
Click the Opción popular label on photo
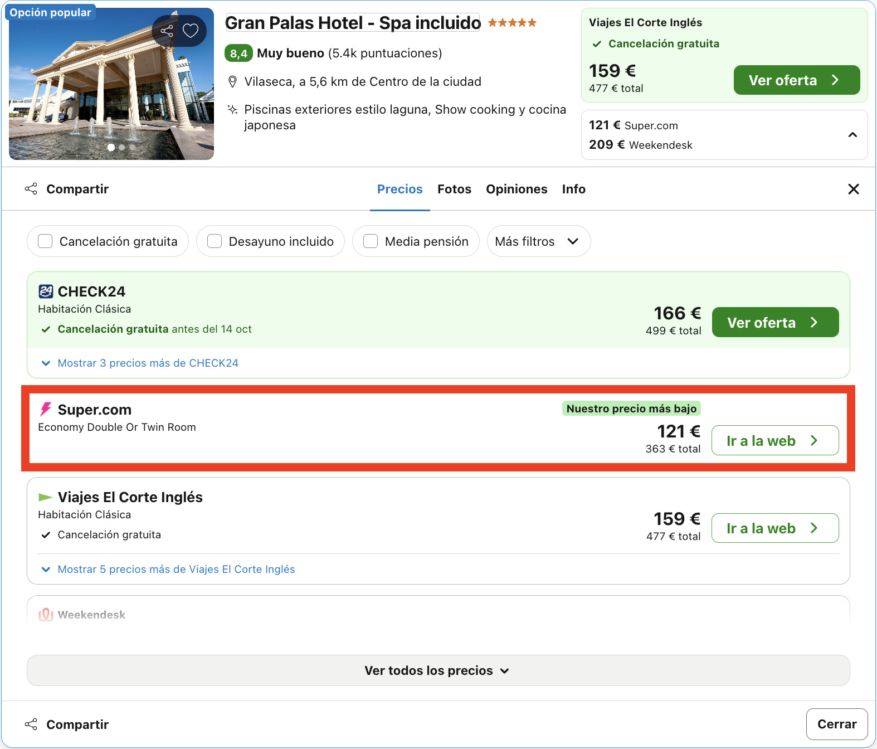tap(50, 12)
